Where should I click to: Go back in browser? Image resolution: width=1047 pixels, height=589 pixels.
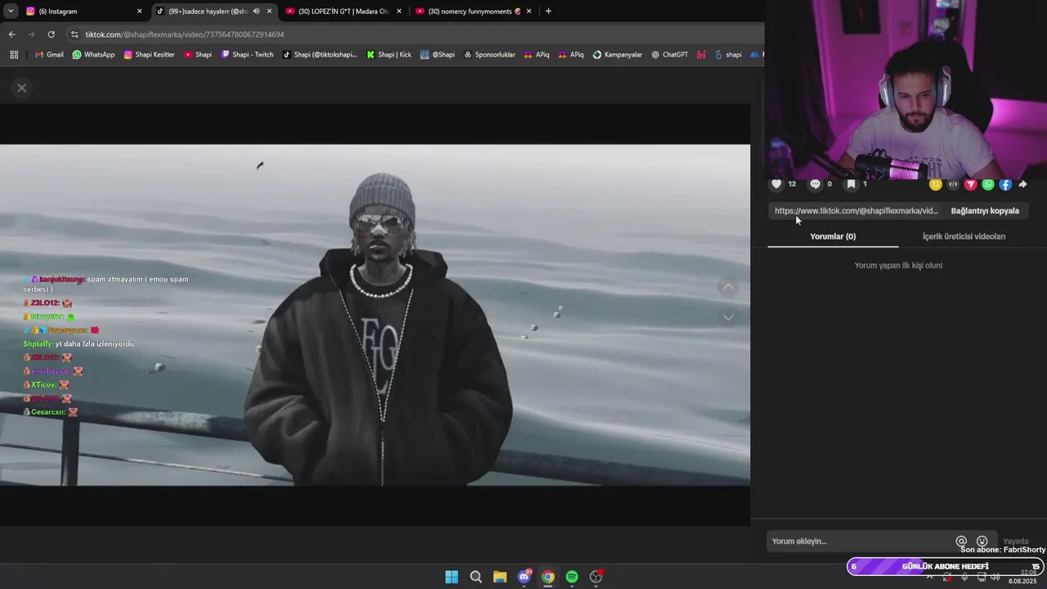(x=11, y=34)
